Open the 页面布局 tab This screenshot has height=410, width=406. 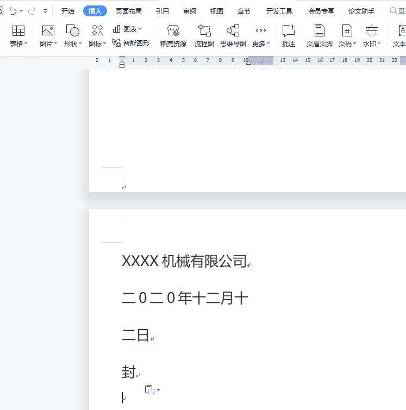pyautogui.click(x=129, y=11)
